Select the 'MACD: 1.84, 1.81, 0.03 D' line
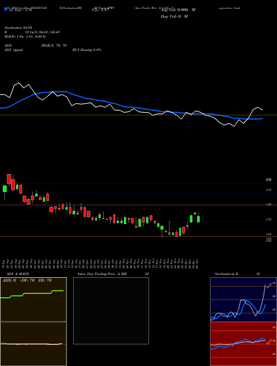277x366 pixels. [x=25, y=37]
